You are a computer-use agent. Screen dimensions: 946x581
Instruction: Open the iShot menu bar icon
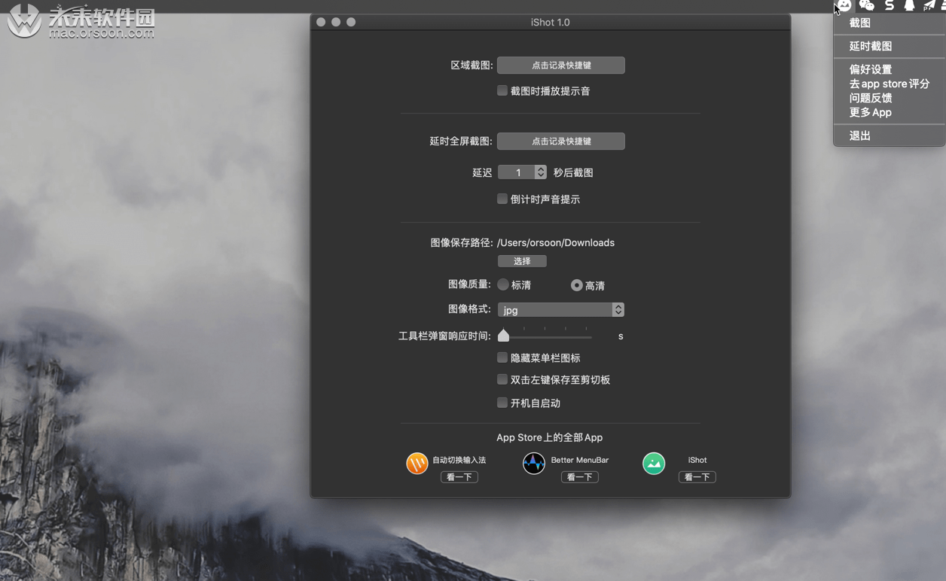click(x=844, y=6)
